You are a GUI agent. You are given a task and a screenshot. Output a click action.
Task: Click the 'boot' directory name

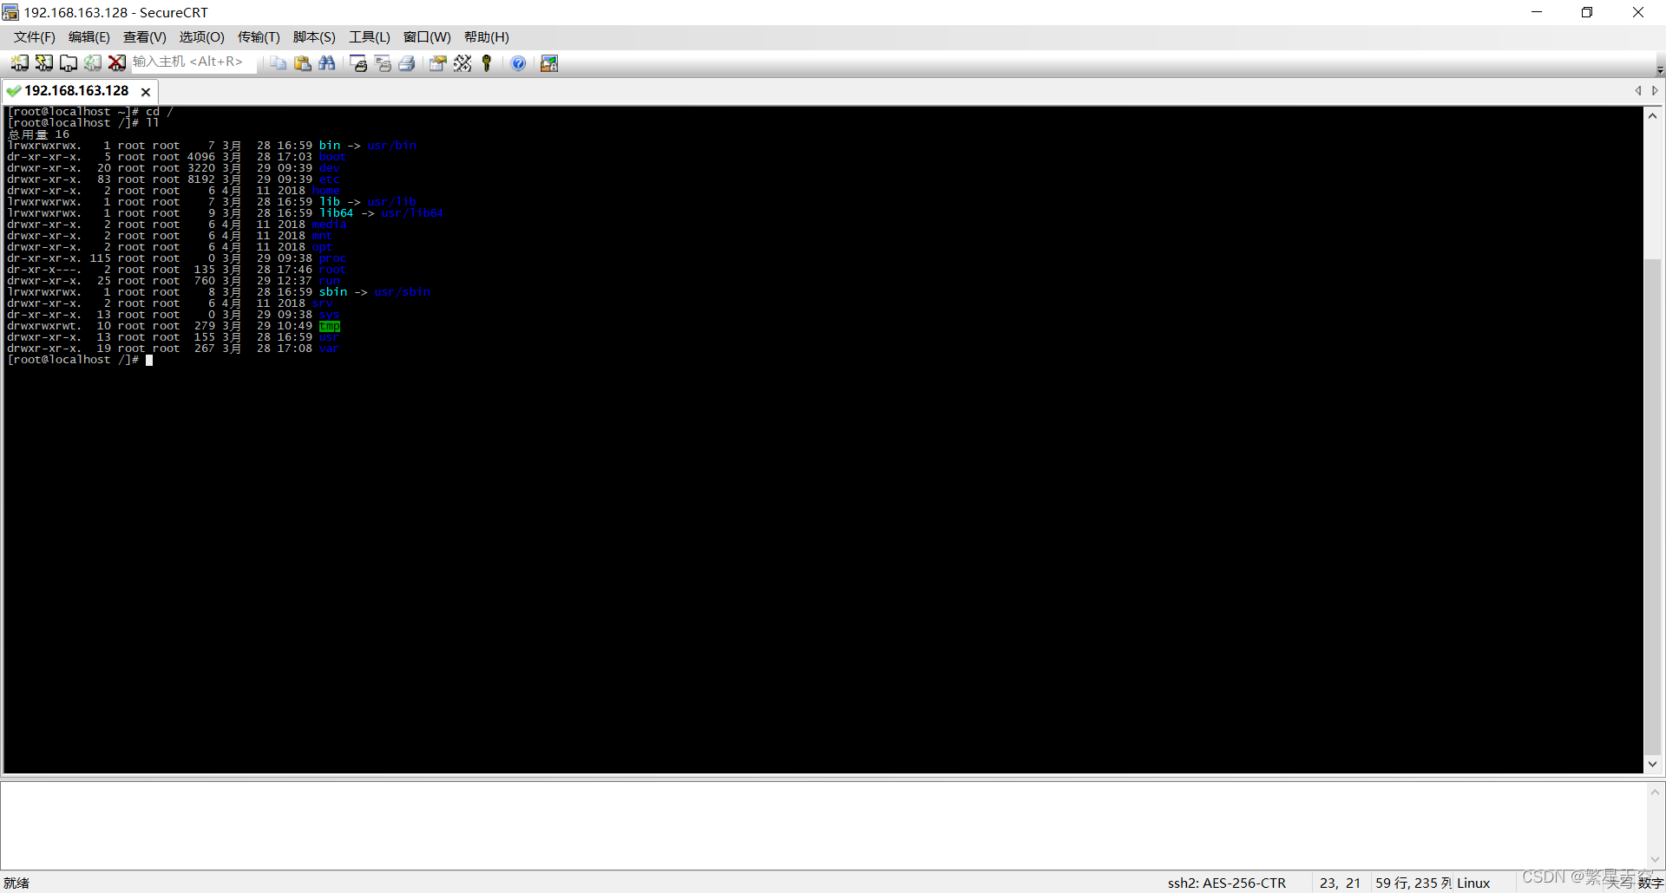pyautogui.click(x=332, y=157)
